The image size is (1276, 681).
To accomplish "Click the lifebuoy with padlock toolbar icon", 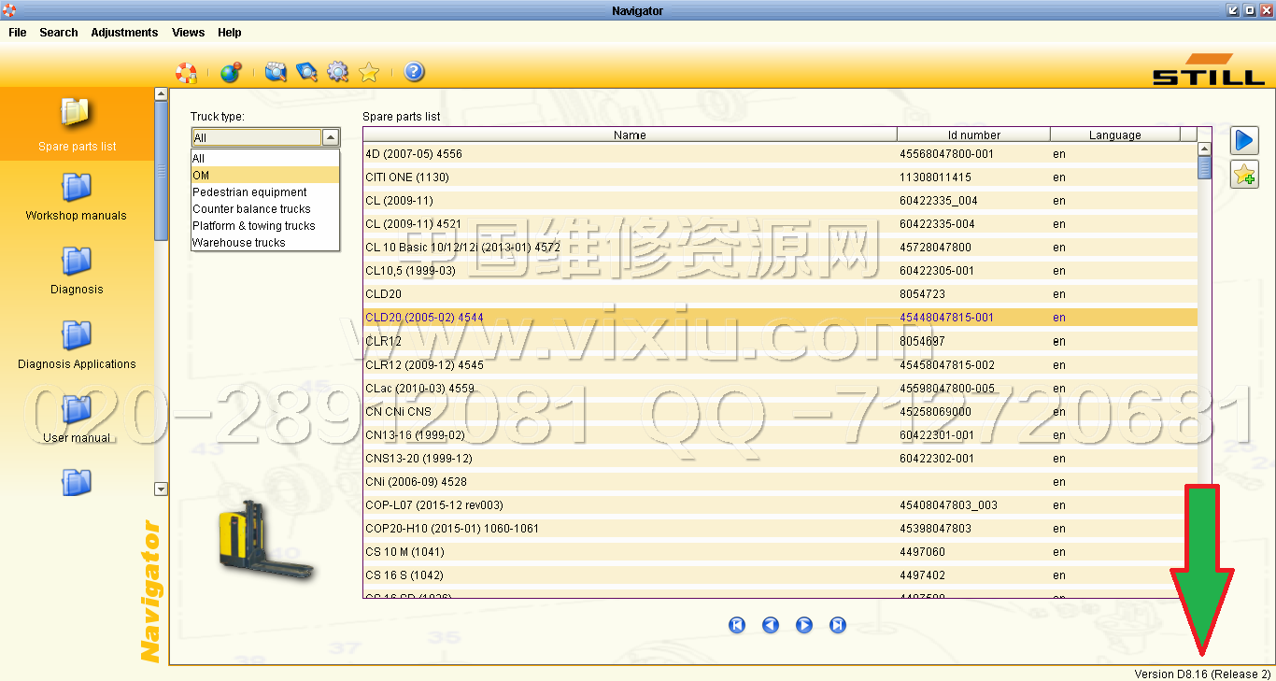I will pyautogui.click(x=186, y=72).
